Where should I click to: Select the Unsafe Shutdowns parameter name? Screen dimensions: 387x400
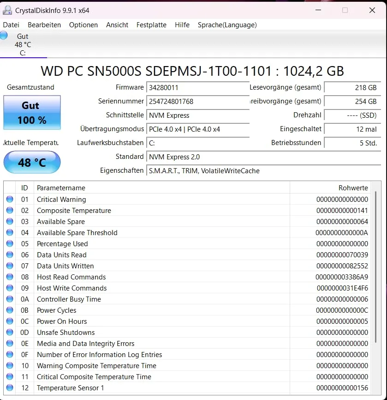click(66, 333)
